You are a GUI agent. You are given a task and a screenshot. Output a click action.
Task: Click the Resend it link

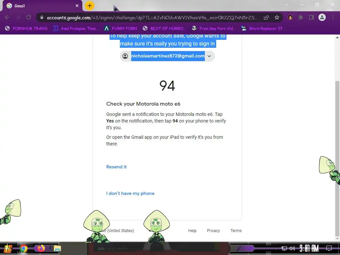click(117, 167)
